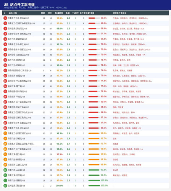Click the 72.7% work rate value
This screenshot has height=191, width=171.
(103, 60)
